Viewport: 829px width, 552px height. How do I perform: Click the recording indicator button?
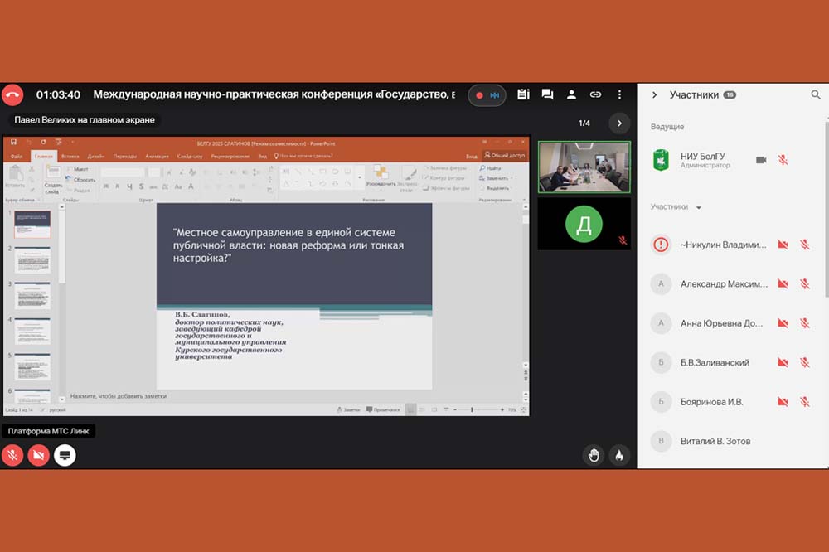pyautogui.click(x=487, y=95)
